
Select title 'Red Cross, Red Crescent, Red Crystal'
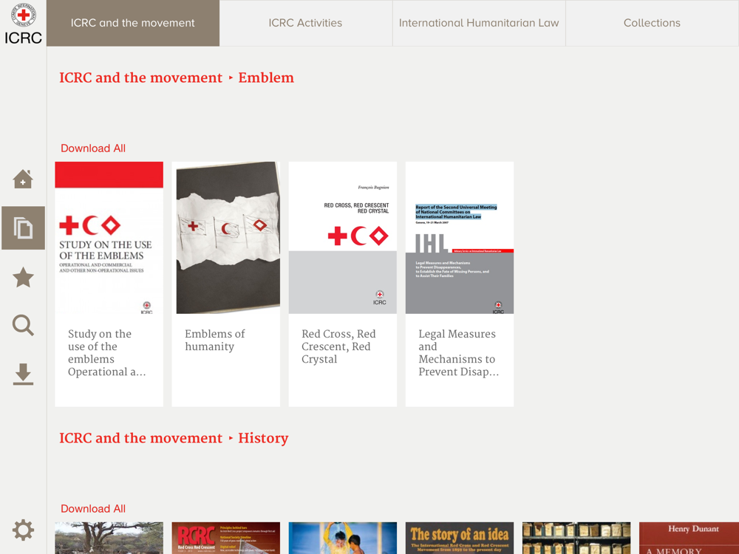[338, 346]
